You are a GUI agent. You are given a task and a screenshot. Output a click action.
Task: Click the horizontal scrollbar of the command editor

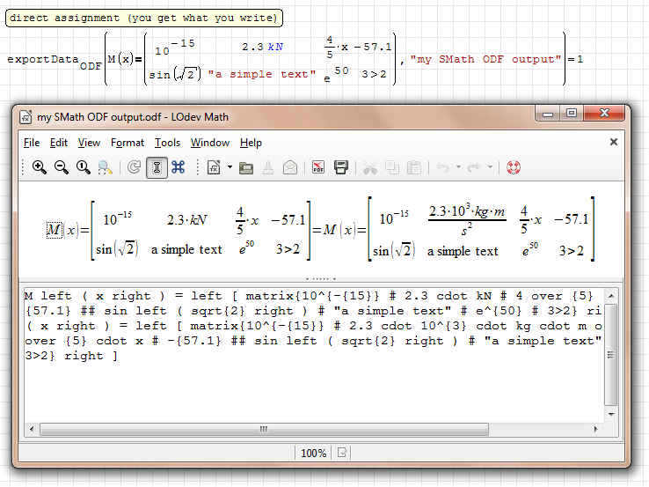tap(264, 430)
